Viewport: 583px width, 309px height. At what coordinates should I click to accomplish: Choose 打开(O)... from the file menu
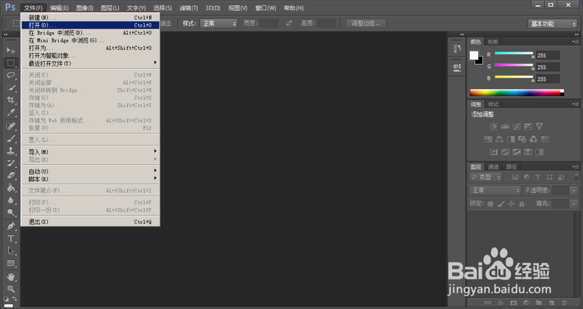point(90,25)
